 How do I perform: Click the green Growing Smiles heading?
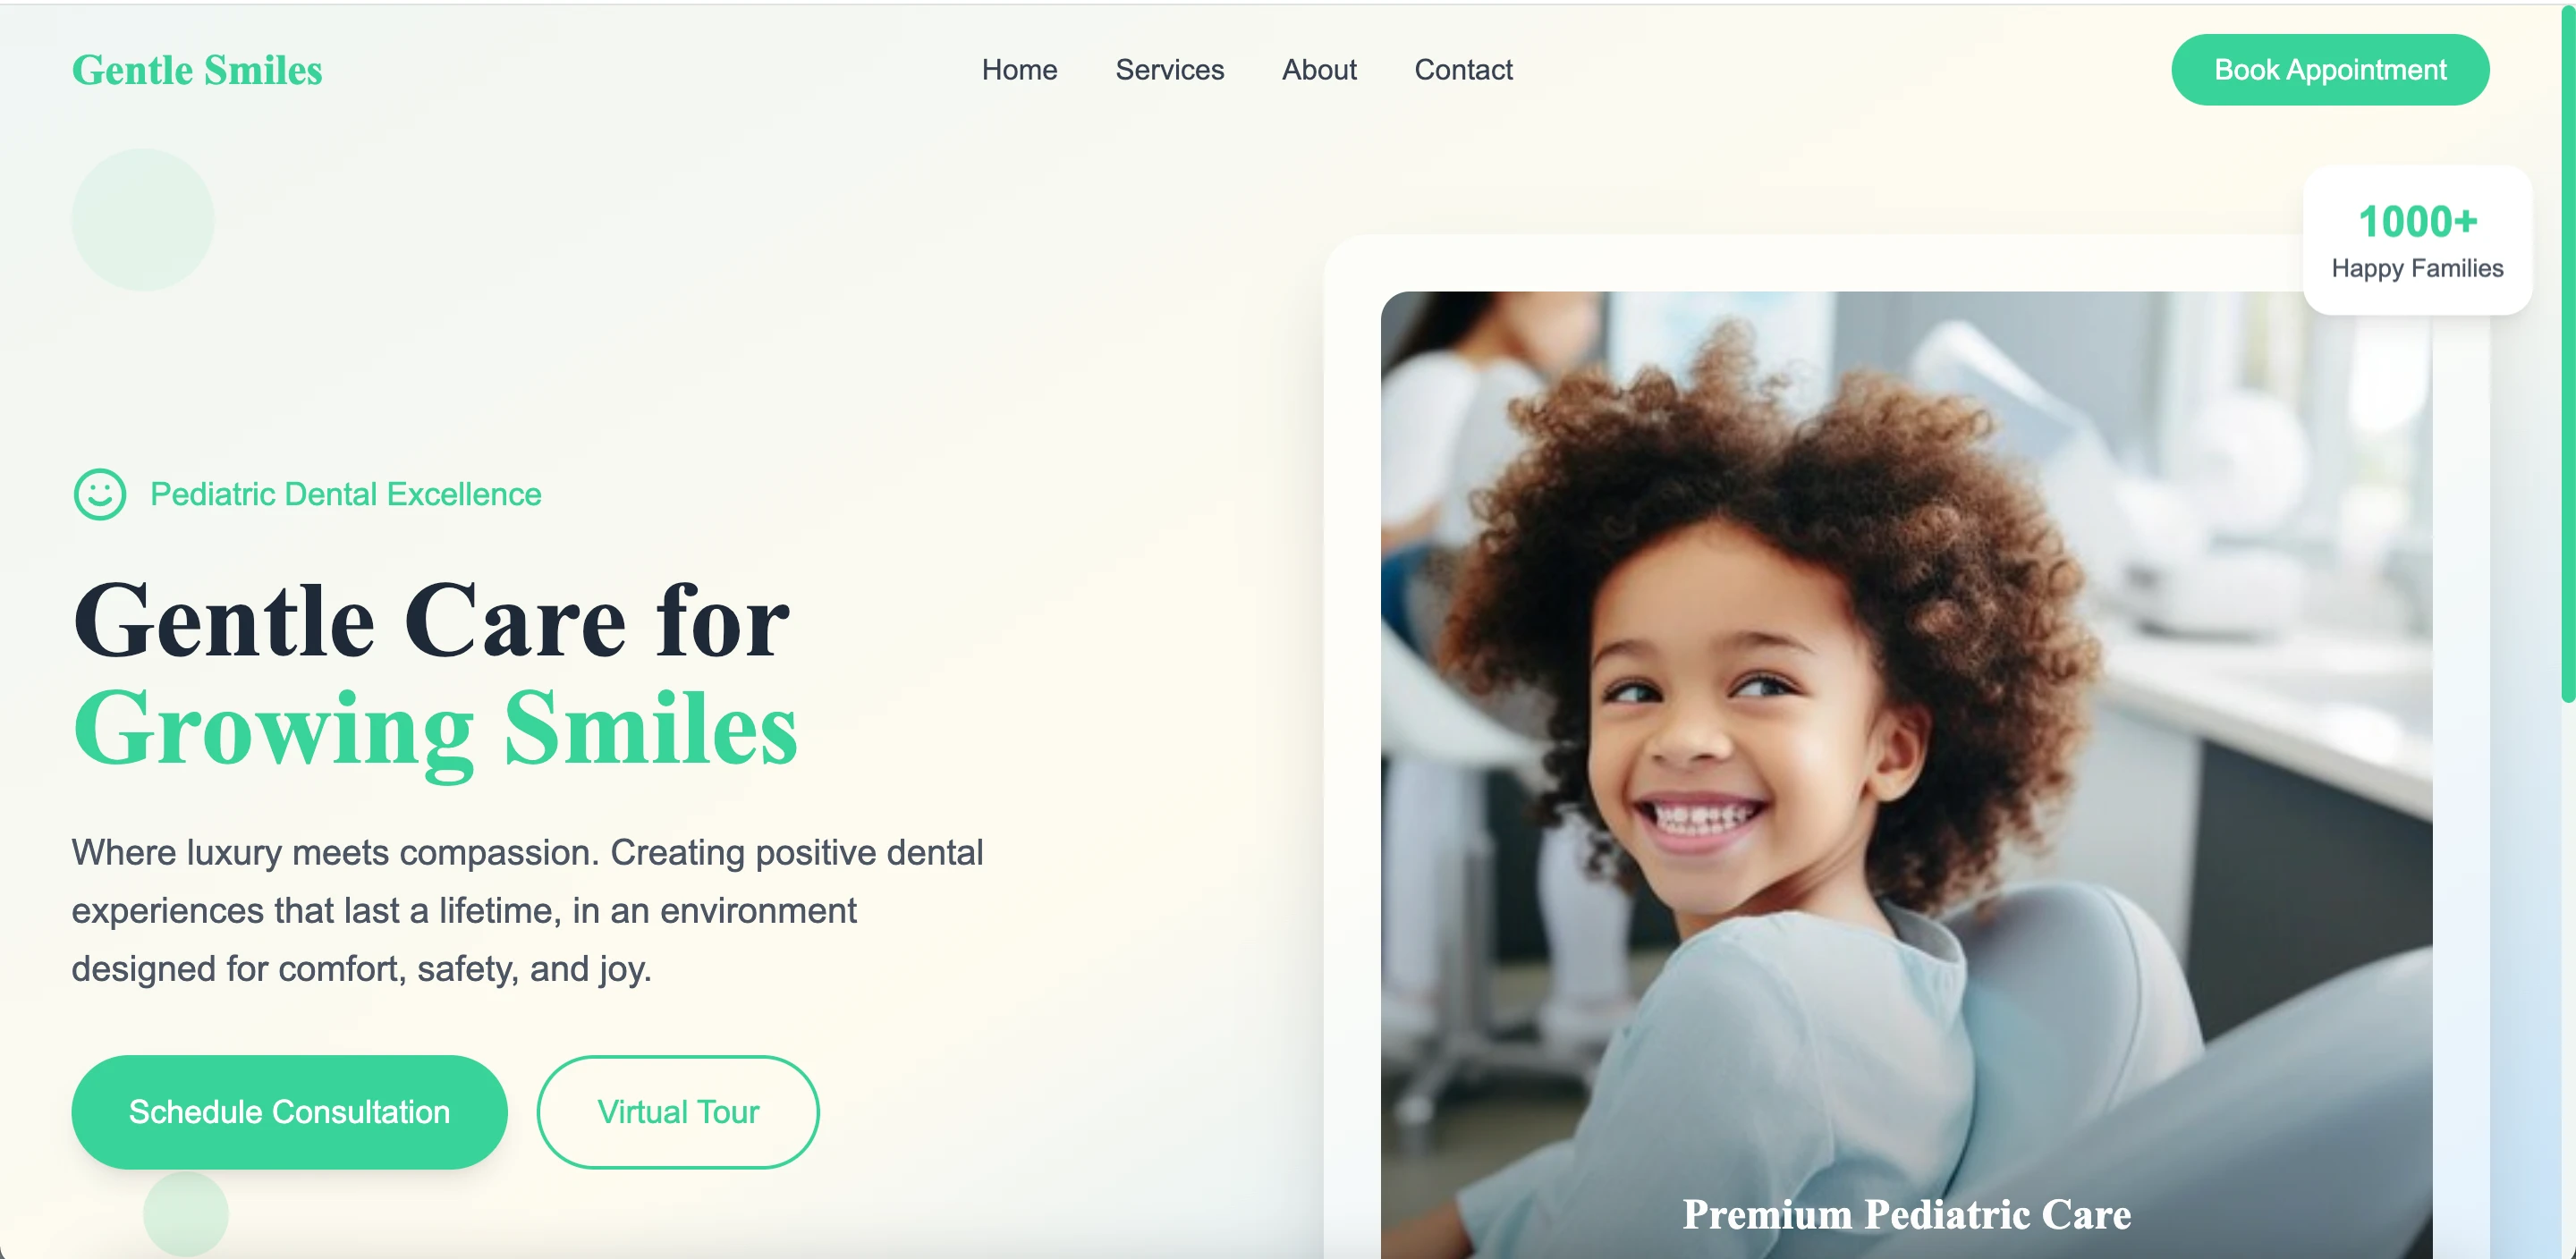(x=435, y=730)
